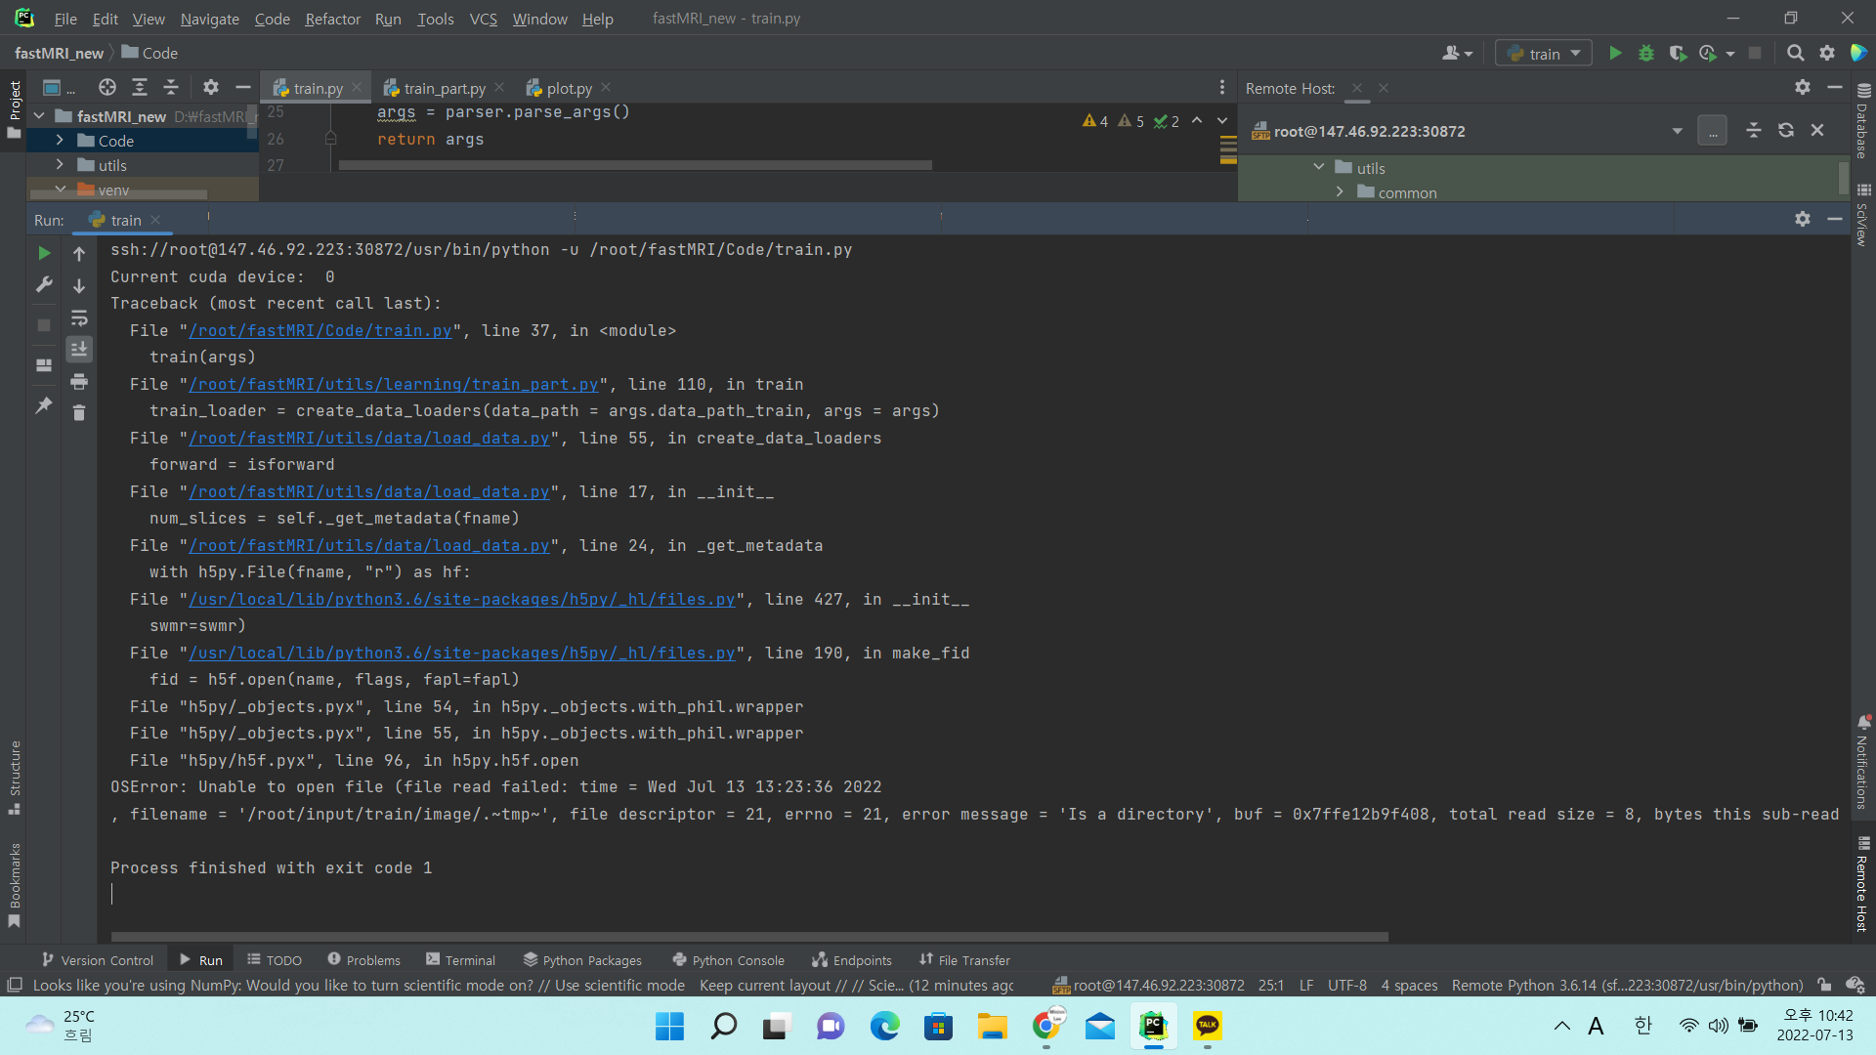The height and width of the screenshot is (1055, 1876).
Task: Open Remote Host panel settings gear
Action: click(x=1803, y=87)
